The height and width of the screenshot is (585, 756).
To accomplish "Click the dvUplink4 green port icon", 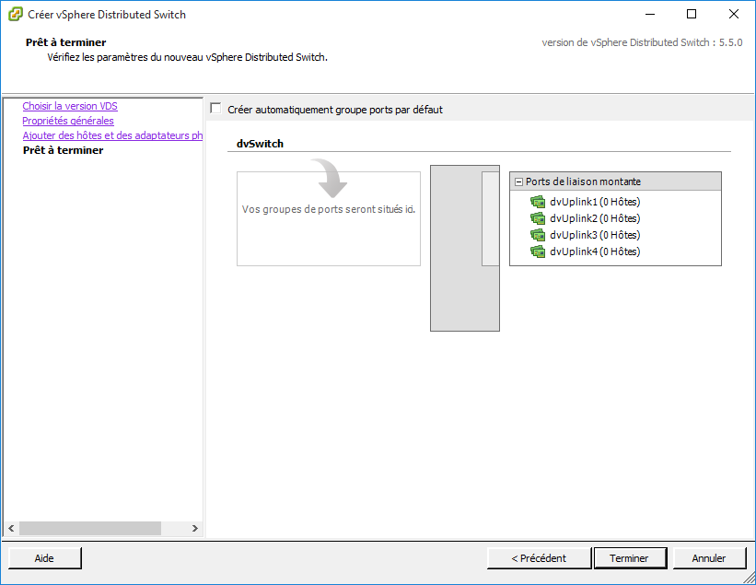I will 538,252.
